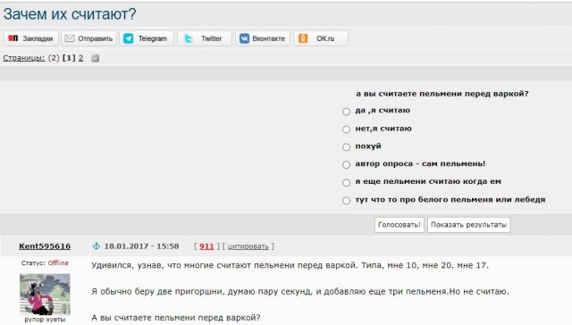Share the topic on Вконтакте
Image resolution: width=572 pixels, height=325 pixels.
coord(262,38)
